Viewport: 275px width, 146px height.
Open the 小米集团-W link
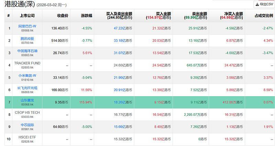(x=27, y=76)
